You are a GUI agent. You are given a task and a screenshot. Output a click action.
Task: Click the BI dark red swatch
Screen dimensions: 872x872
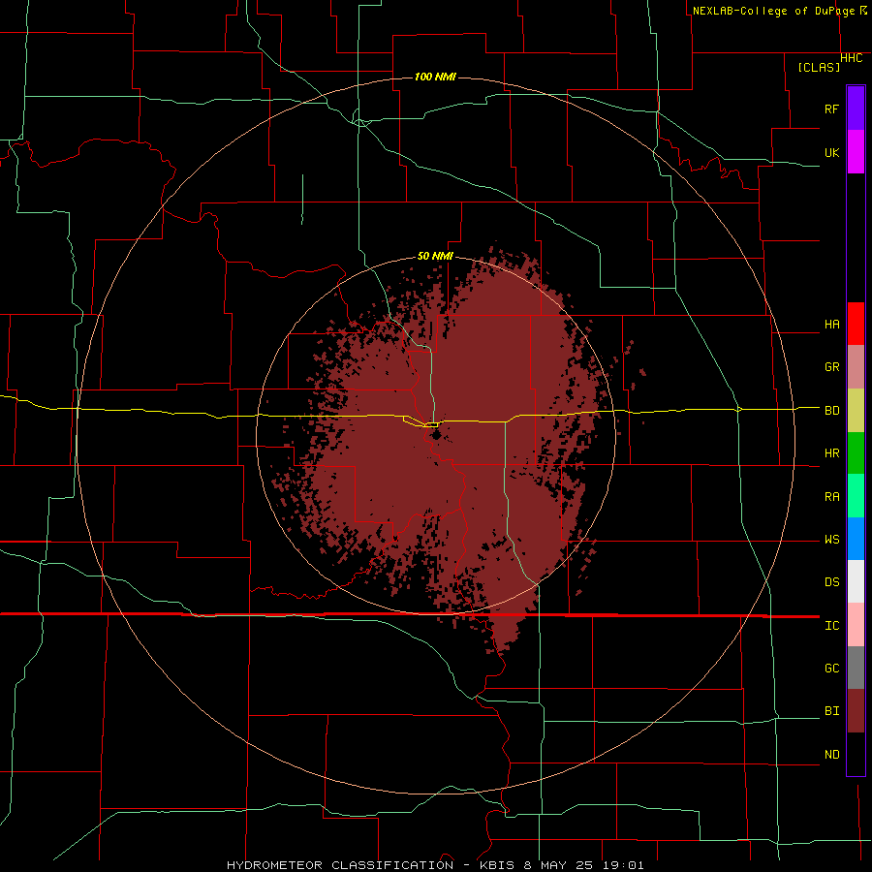tap(856, 711)
